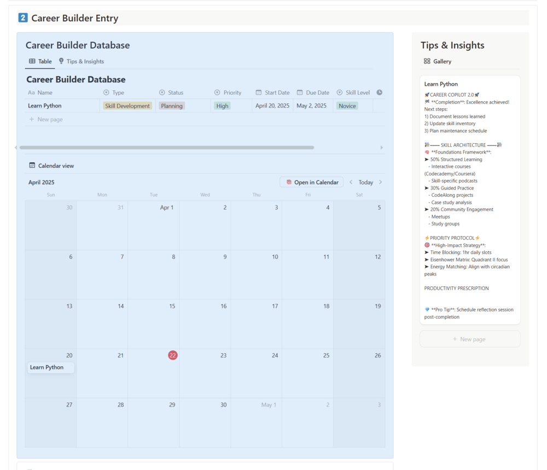This screenshot has width=547, height=470.
Task: Open the Skill Level column header
Action: pyautogui.click(x=353, y=92)
